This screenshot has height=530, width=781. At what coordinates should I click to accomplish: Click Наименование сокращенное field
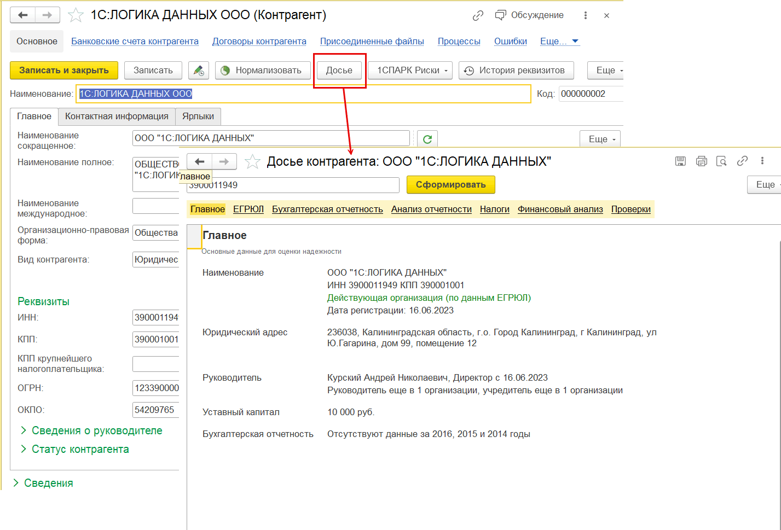[271, 138]
